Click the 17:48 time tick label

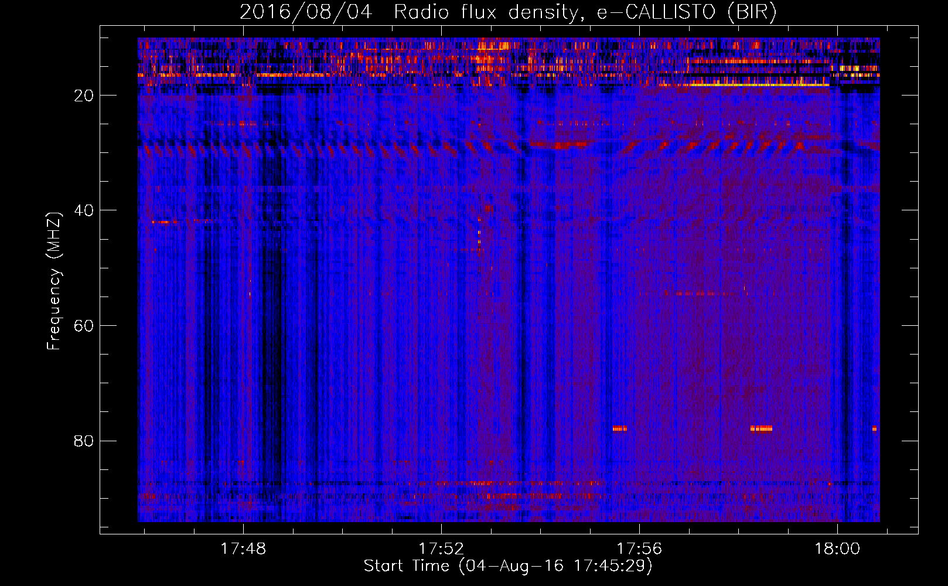click(243, 548)
